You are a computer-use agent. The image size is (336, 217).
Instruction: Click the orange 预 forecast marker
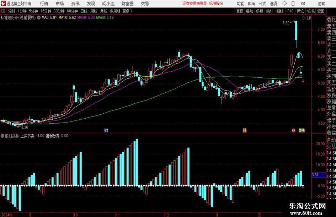coord(245,130)
